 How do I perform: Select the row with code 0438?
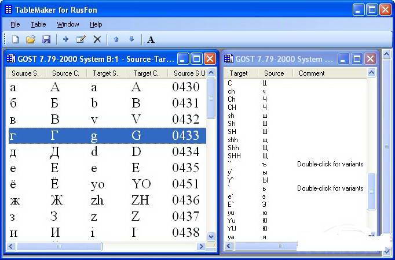[108, 232]
